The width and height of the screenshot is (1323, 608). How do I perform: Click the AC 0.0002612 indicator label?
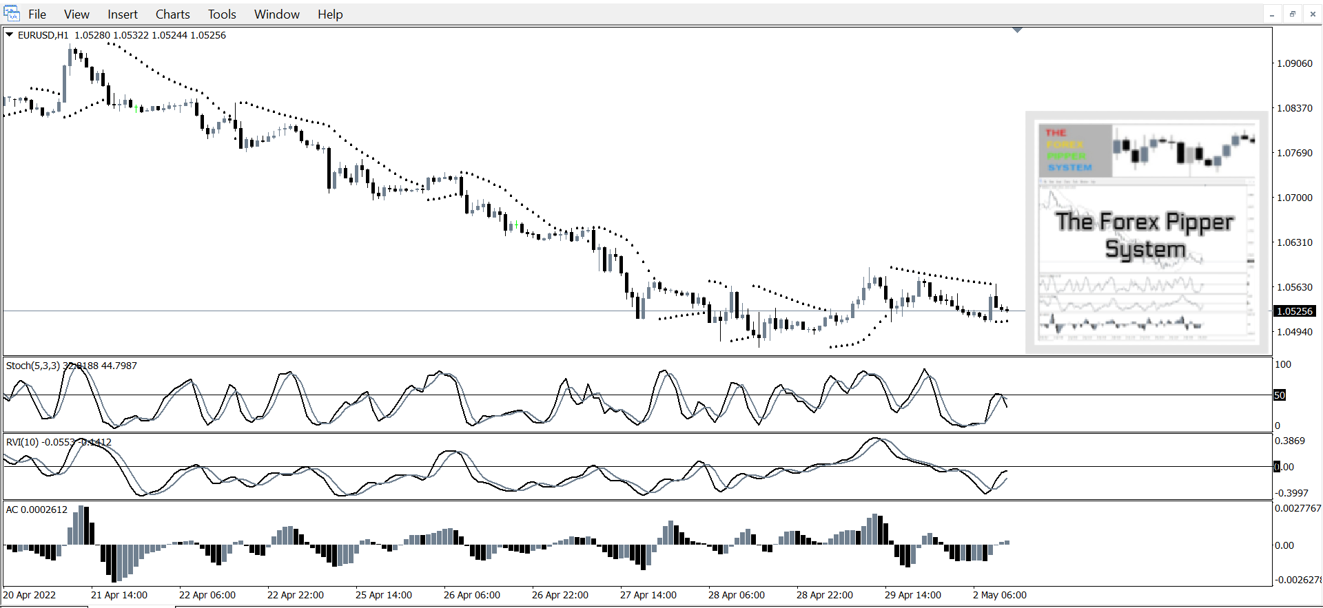pyautogui.click(x=37, y=510)
